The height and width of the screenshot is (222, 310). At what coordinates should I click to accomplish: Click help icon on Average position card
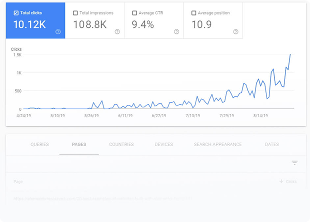click(235, 31)
